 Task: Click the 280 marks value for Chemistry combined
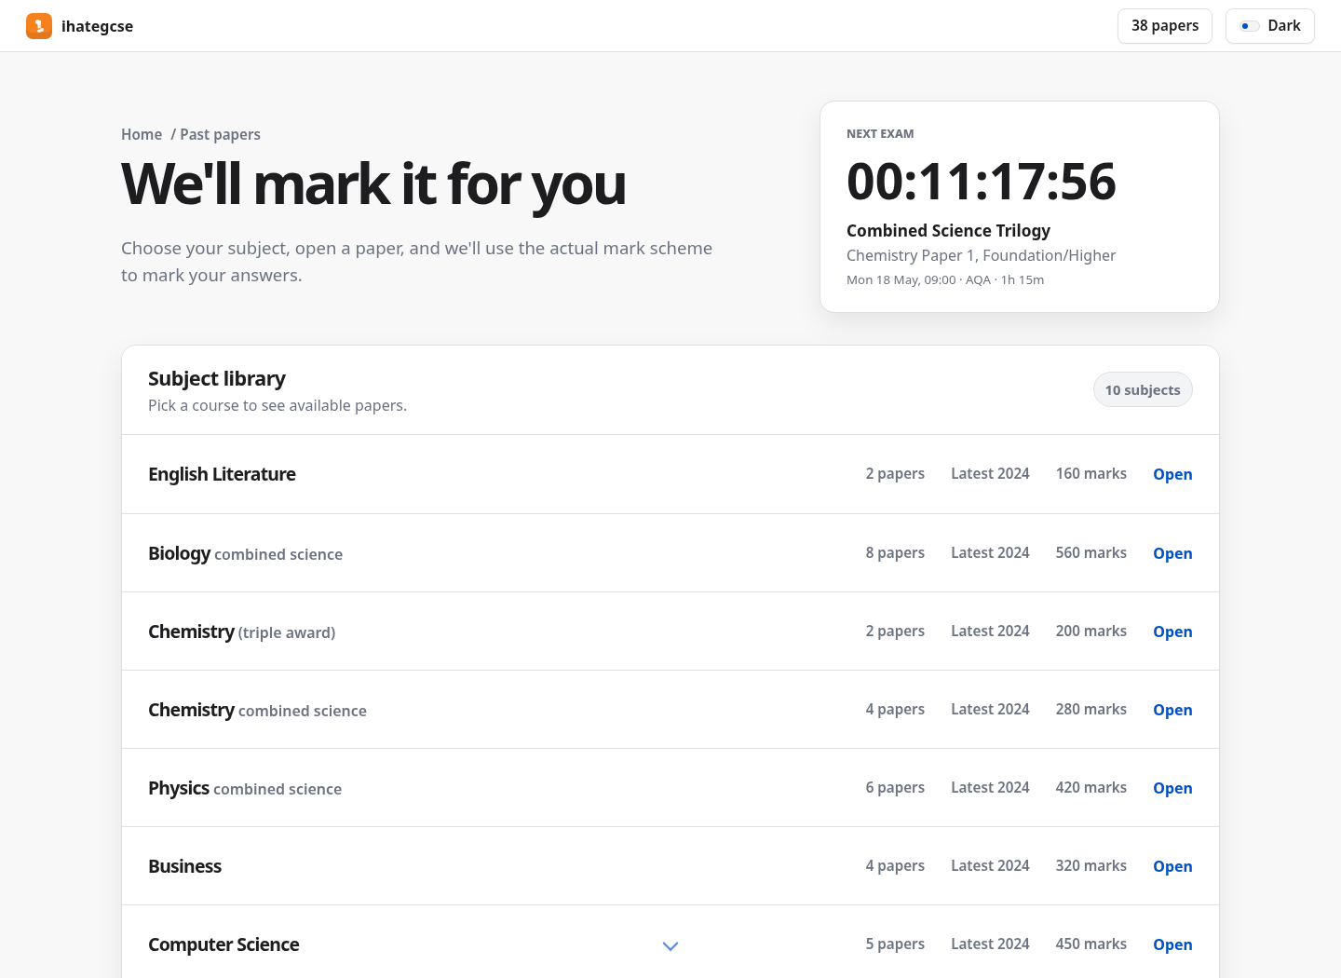tap(1090, 709)
